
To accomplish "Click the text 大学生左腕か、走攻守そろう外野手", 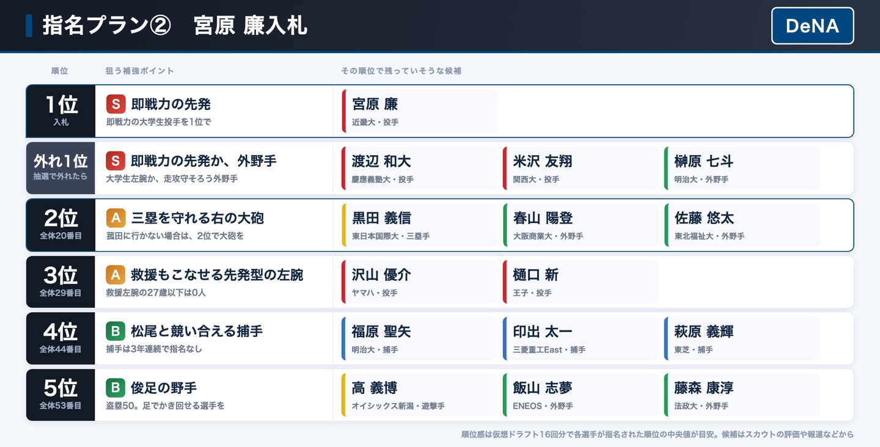I will 172,179.
